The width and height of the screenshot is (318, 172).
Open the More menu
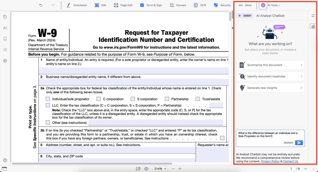(x=245, y=5)
